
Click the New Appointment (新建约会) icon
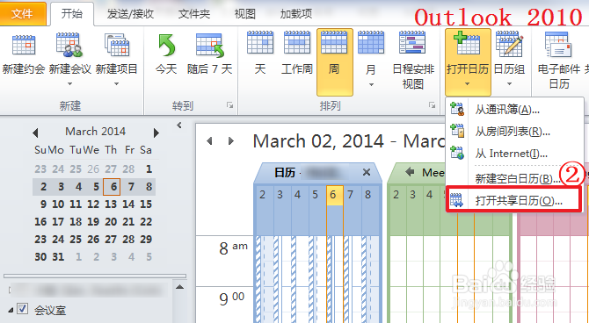tap(23, 45)
